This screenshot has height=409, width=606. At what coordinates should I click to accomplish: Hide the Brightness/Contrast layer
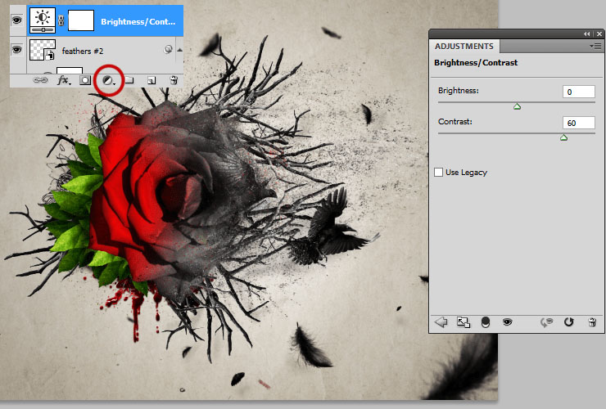pyautogui.click(x=17, y=20)
